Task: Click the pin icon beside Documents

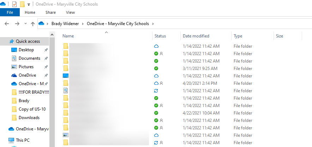Action: click(x=46, y=58)
